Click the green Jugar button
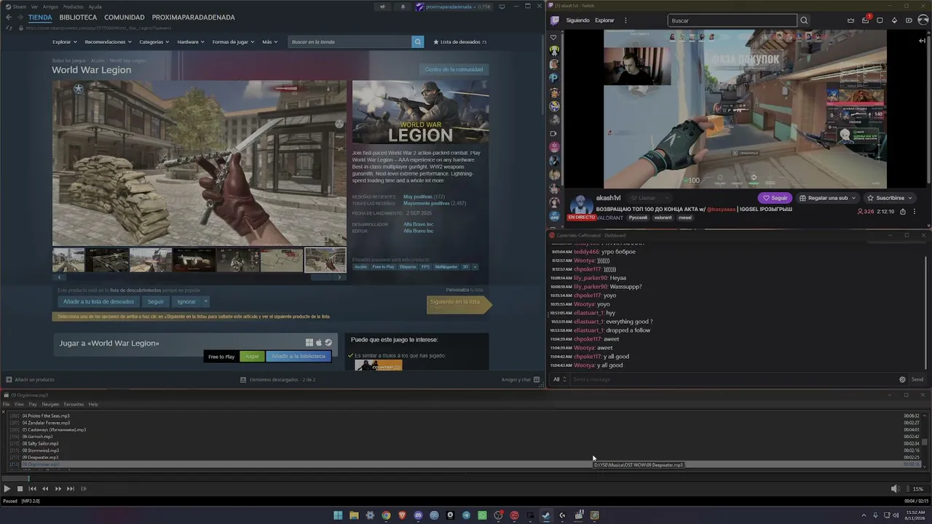 coord(252,357)
